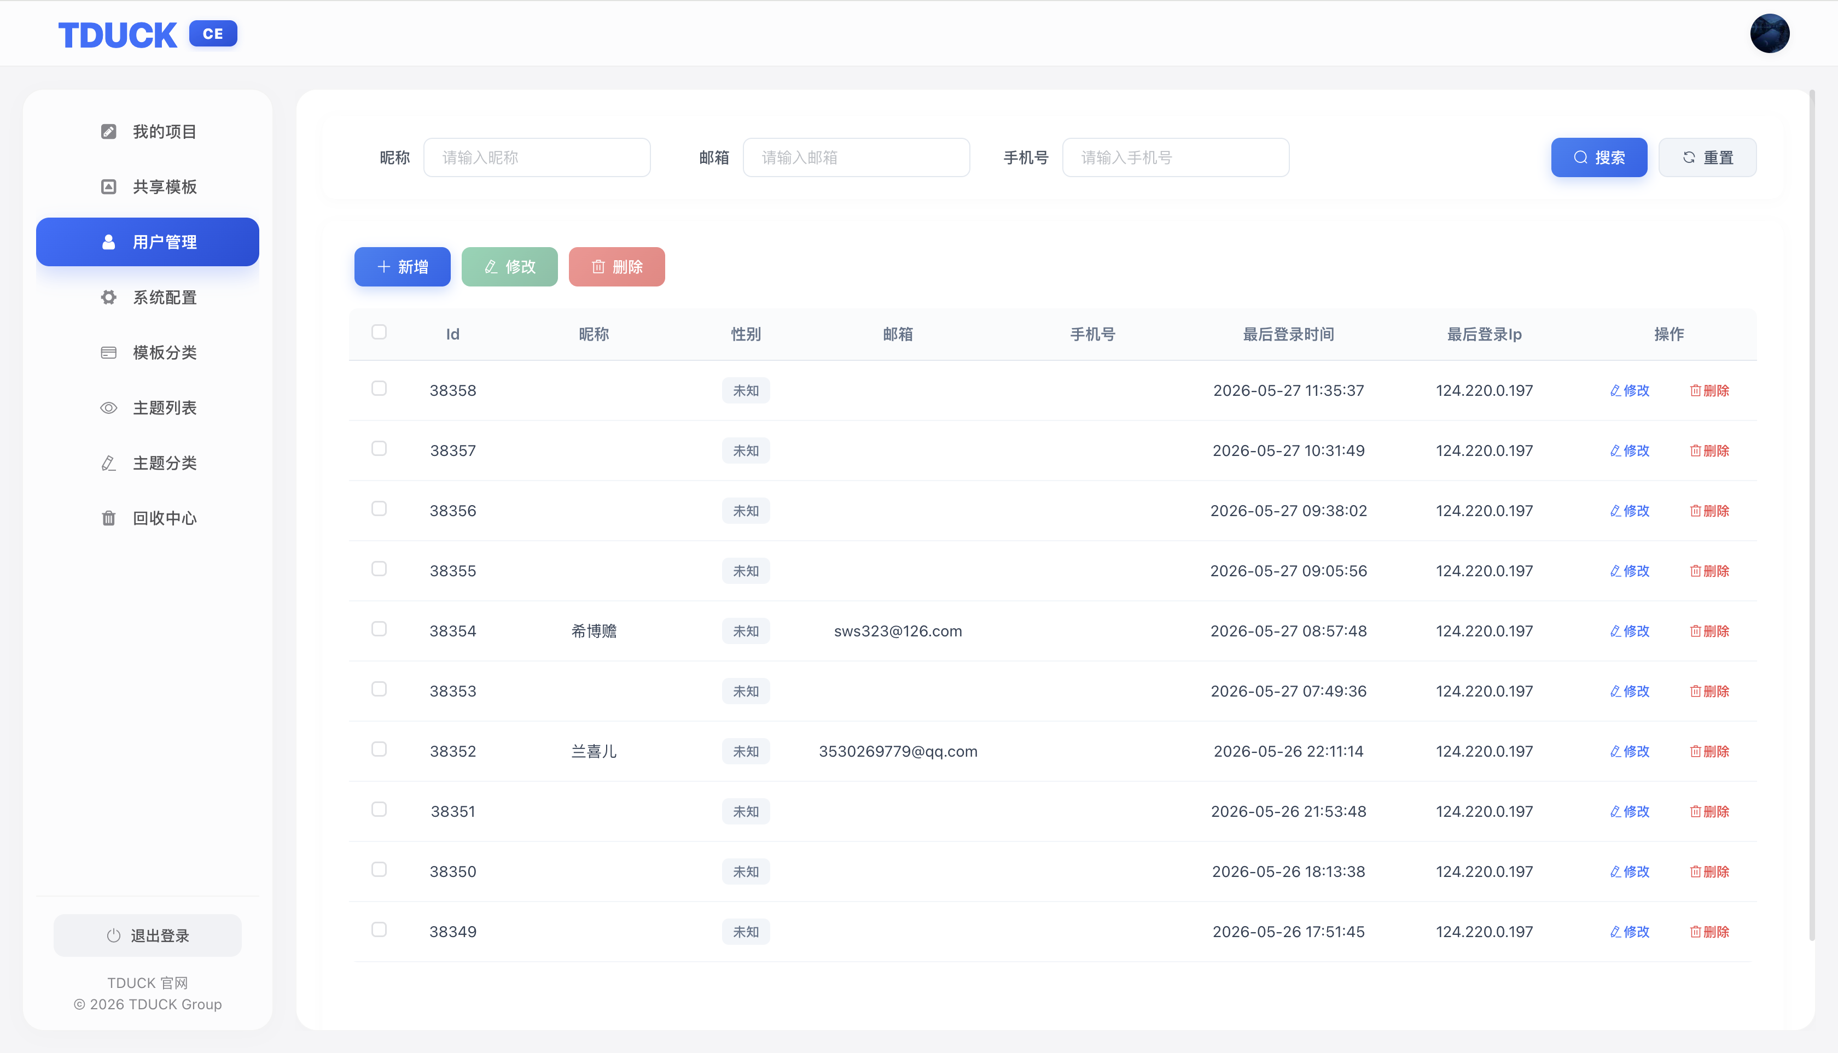The image size is (1838, 1053).
Task: Click the 新增 add button
Action: pos(402,267)
